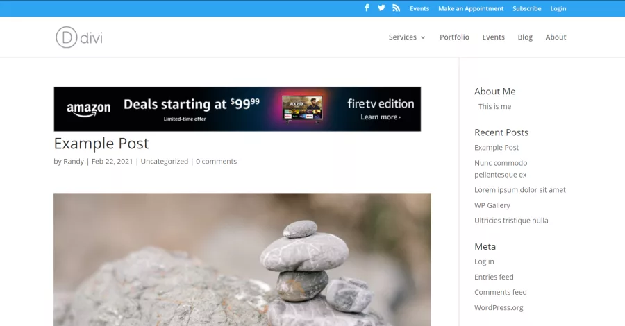Open Entries feed link
The height and width of the screenshot is (326, 625).
pyautogui.click(x=494, y=277)
